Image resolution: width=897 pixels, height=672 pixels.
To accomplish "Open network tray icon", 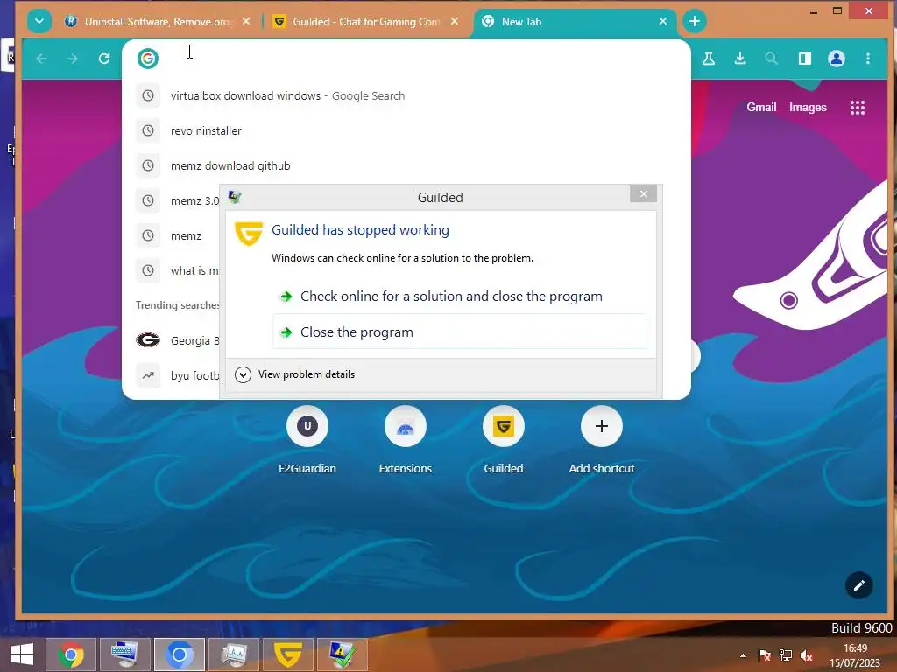I will point(786,655).
